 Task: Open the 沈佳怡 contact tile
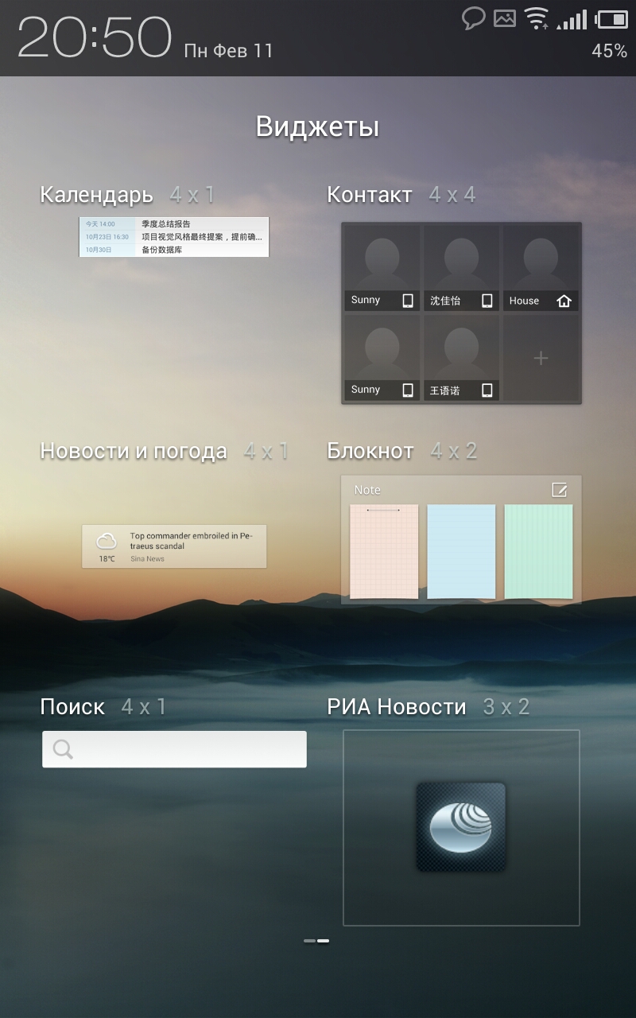pos(461,268)
